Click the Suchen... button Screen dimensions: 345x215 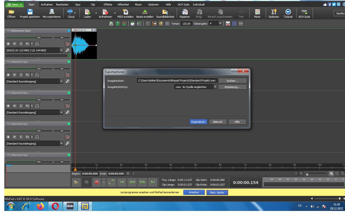[232, 81]
